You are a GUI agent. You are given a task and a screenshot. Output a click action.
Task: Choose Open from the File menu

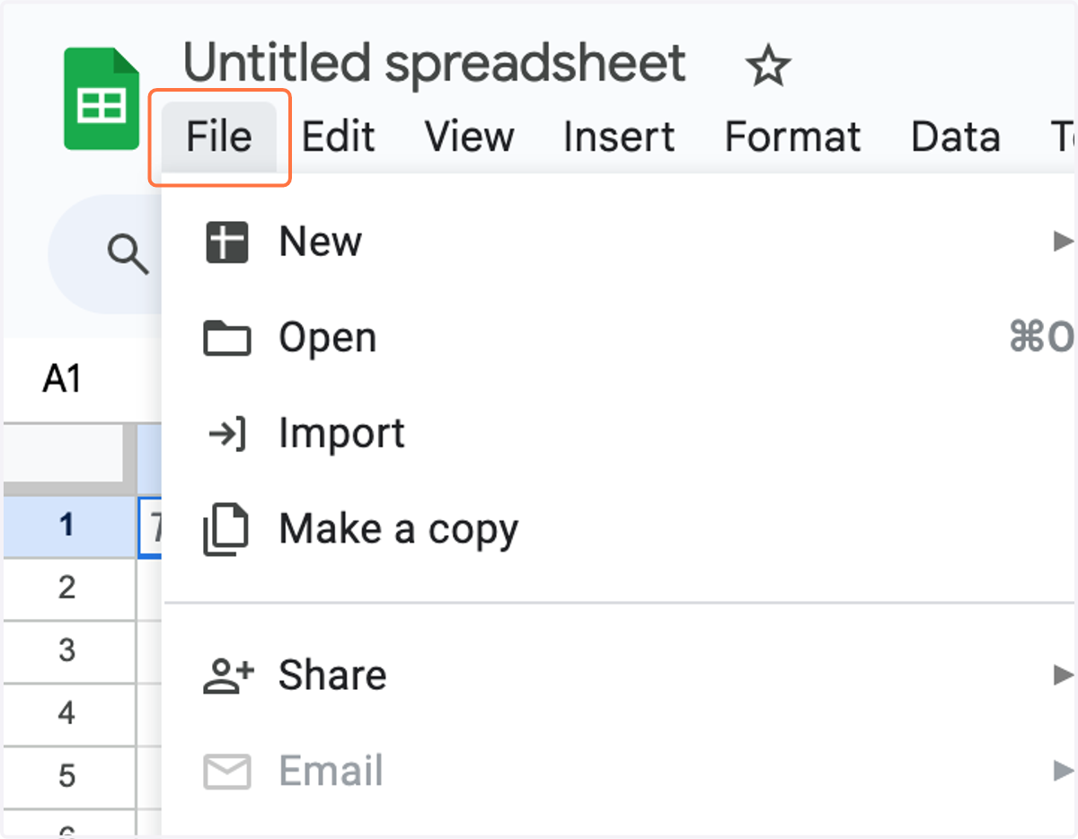click(618, 338)
